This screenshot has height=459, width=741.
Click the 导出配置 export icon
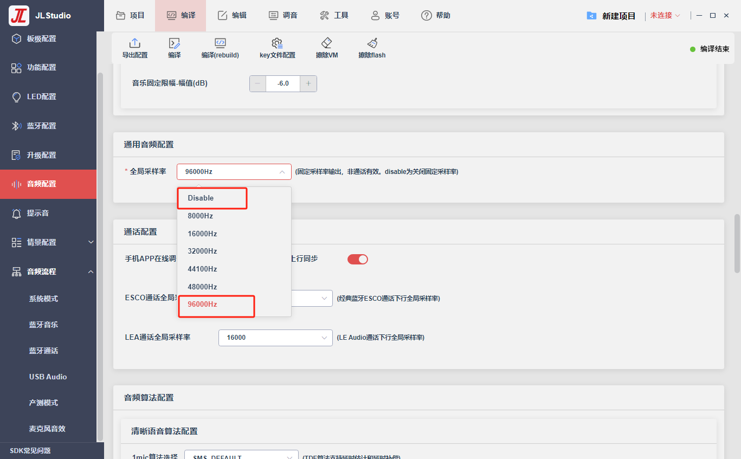[x=134, y=43]
